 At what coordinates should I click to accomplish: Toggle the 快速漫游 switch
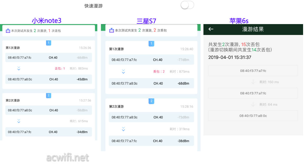click(x=187, y=5)
